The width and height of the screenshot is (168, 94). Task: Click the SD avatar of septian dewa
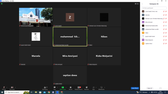(143, 44)
